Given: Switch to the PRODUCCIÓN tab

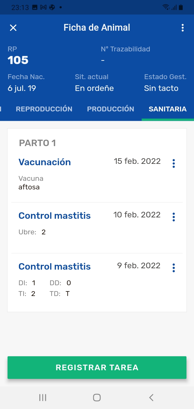Looking at the screenshot, I should click(110, 109).
